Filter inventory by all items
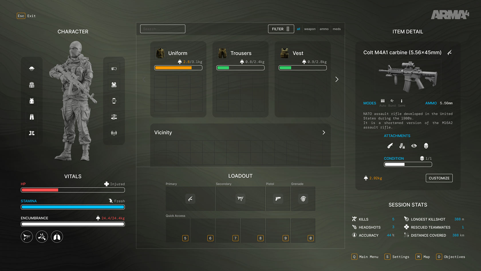Viewport: 481px width, 271px height. [298, 29]
